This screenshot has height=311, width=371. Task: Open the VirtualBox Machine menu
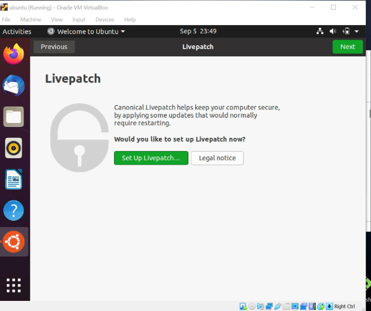30,19
